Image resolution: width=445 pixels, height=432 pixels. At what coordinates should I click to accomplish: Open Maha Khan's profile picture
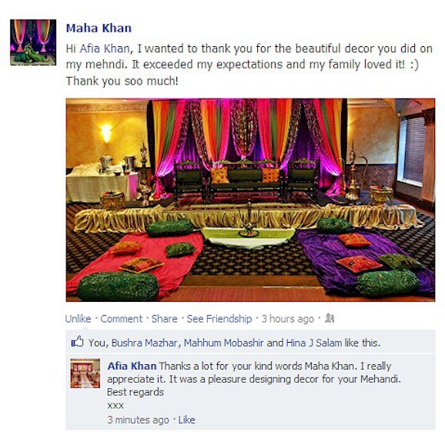coord(33,42)
